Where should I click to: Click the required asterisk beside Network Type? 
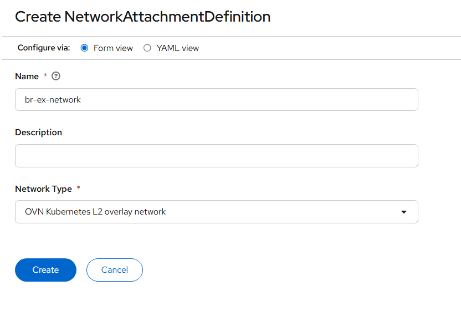(78, 188)
